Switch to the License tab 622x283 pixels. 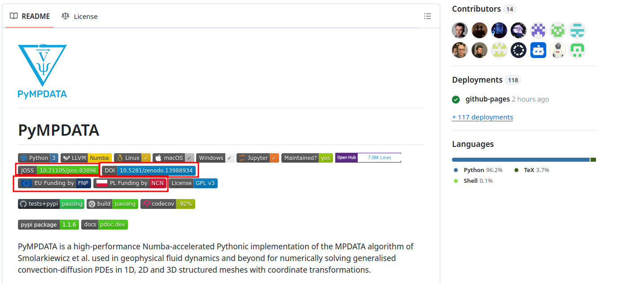click(x=79, y=16)
